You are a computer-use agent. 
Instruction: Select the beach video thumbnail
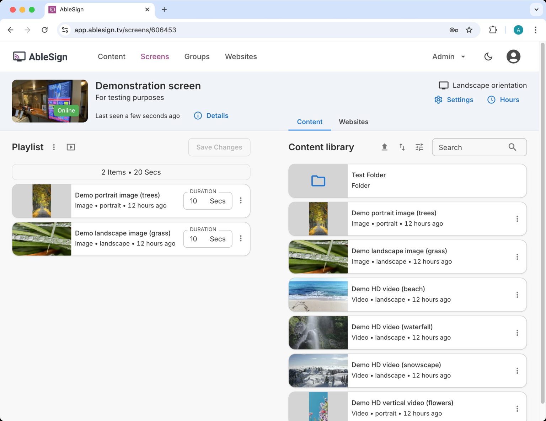click(318, 295)
